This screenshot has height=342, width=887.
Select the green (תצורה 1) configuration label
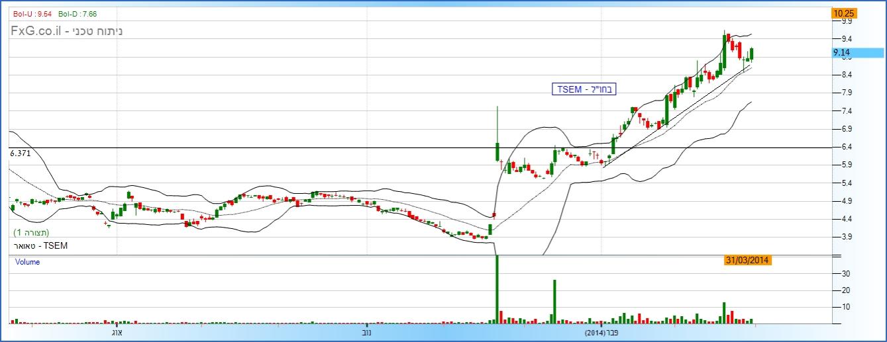point(32,233)
